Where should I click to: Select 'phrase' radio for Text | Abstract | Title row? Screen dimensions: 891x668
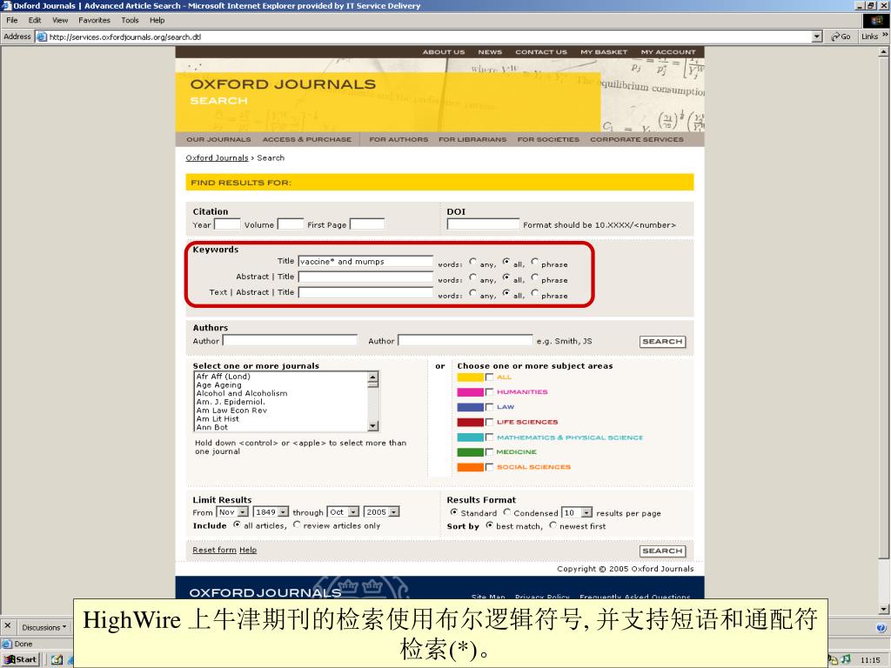click(x=535, y=293)
